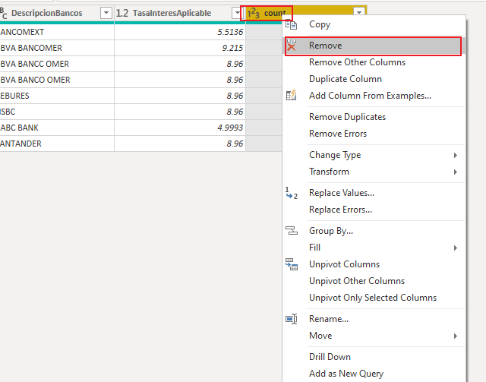Open the Change Type menu entry
486x382 pixels.
tap(374, 155)
